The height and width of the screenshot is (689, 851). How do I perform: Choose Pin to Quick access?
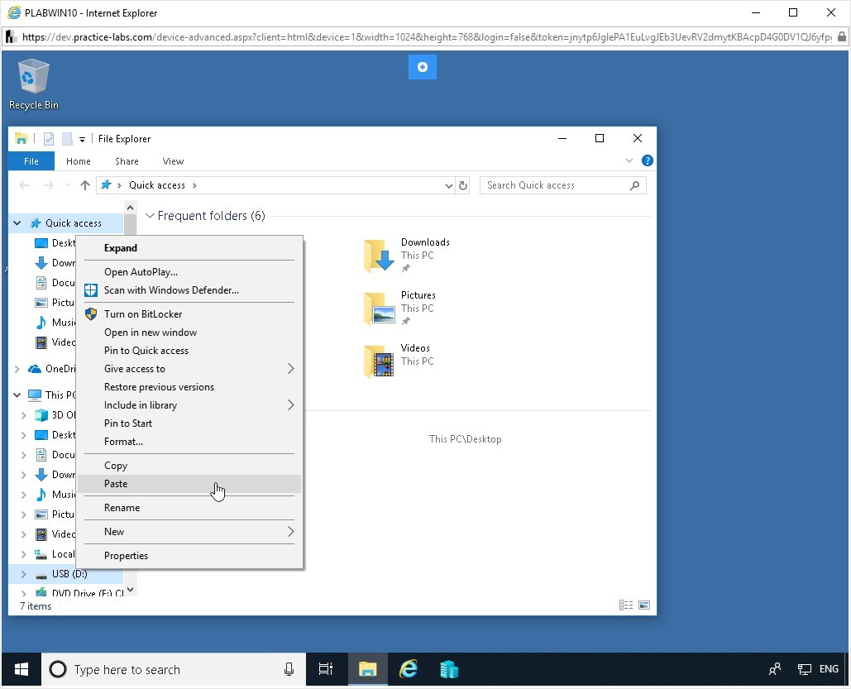coord(189,351)
